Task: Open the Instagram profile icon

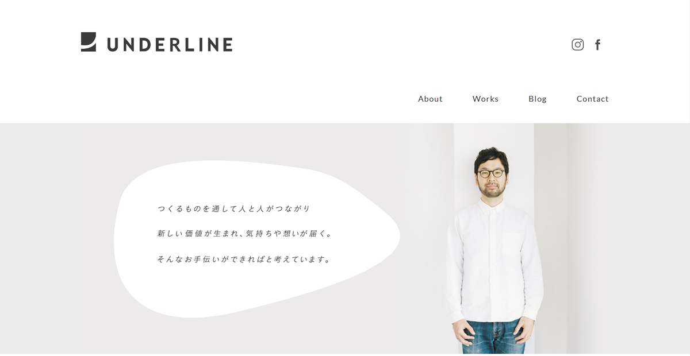Action: (x=578, y=45)
